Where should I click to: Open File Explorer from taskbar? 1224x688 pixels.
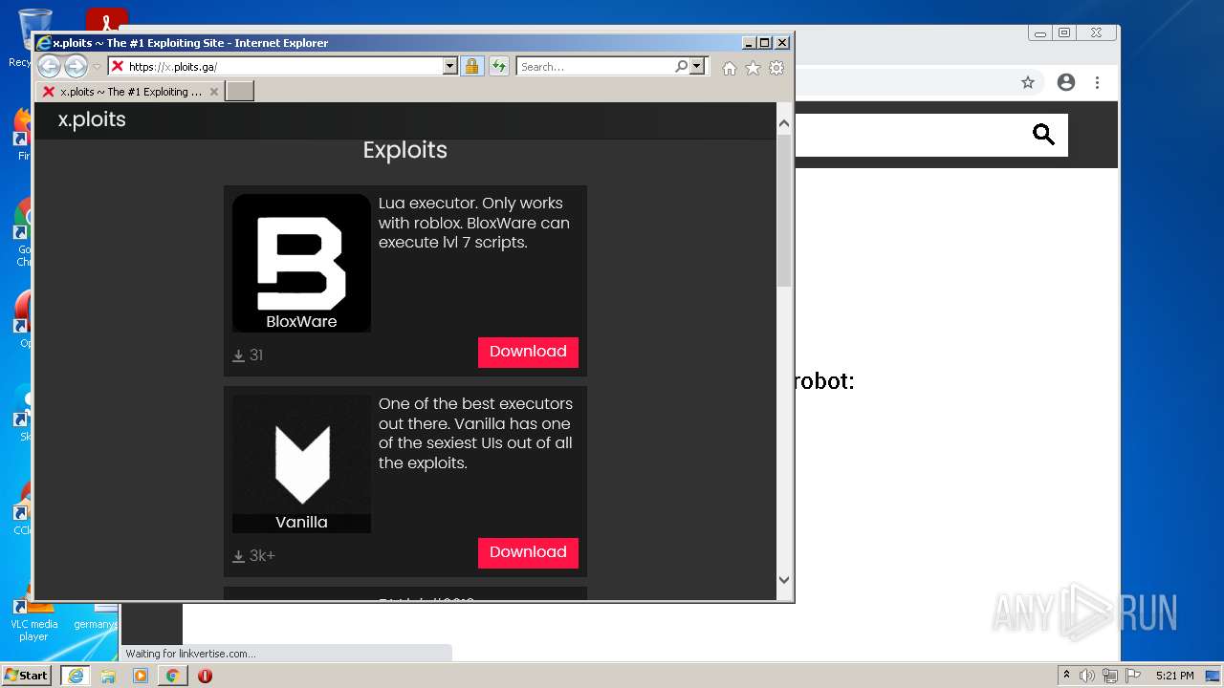(108, 676)
